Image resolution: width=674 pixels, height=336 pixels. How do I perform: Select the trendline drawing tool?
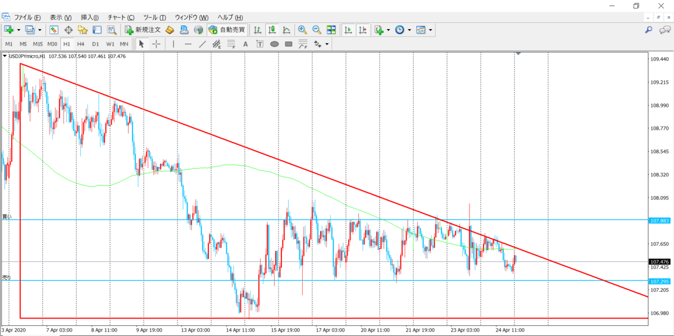[x=202, y=44]
